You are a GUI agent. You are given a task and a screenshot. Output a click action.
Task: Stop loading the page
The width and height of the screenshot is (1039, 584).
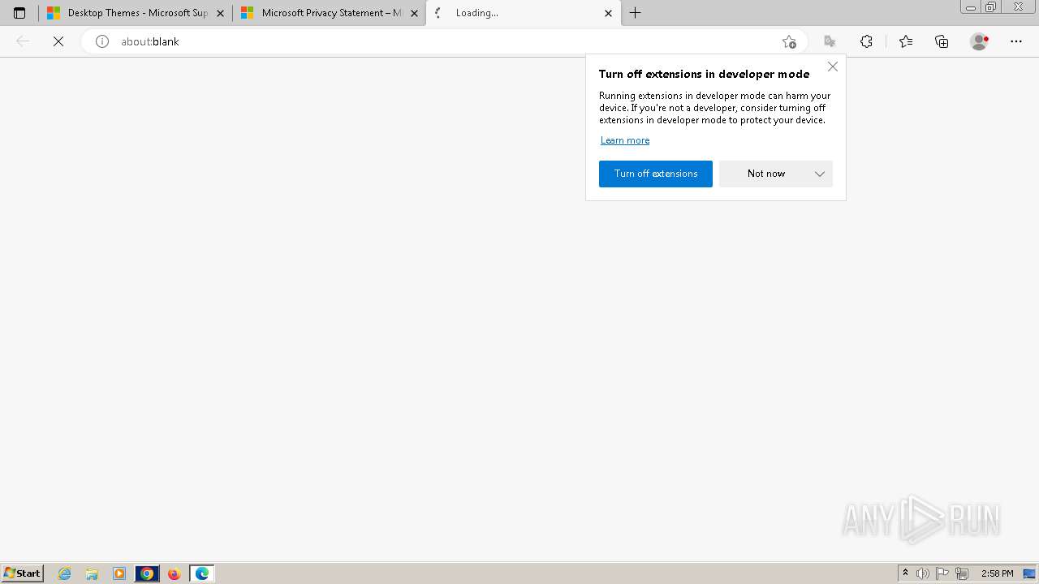(x=58, y=41)
